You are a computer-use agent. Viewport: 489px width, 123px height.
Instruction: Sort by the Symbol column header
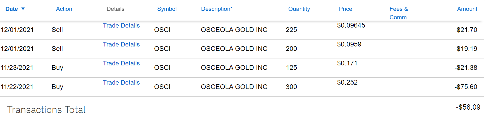tap(167, 9)
